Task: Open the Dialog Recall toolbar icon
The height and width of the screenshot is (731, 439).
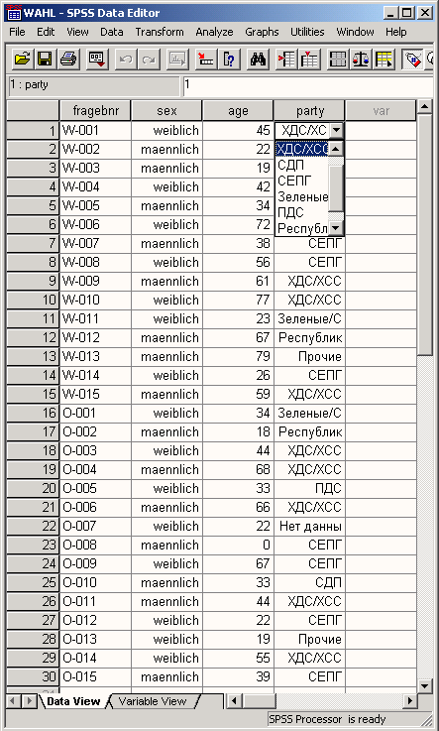Action: tap(97, 60)
